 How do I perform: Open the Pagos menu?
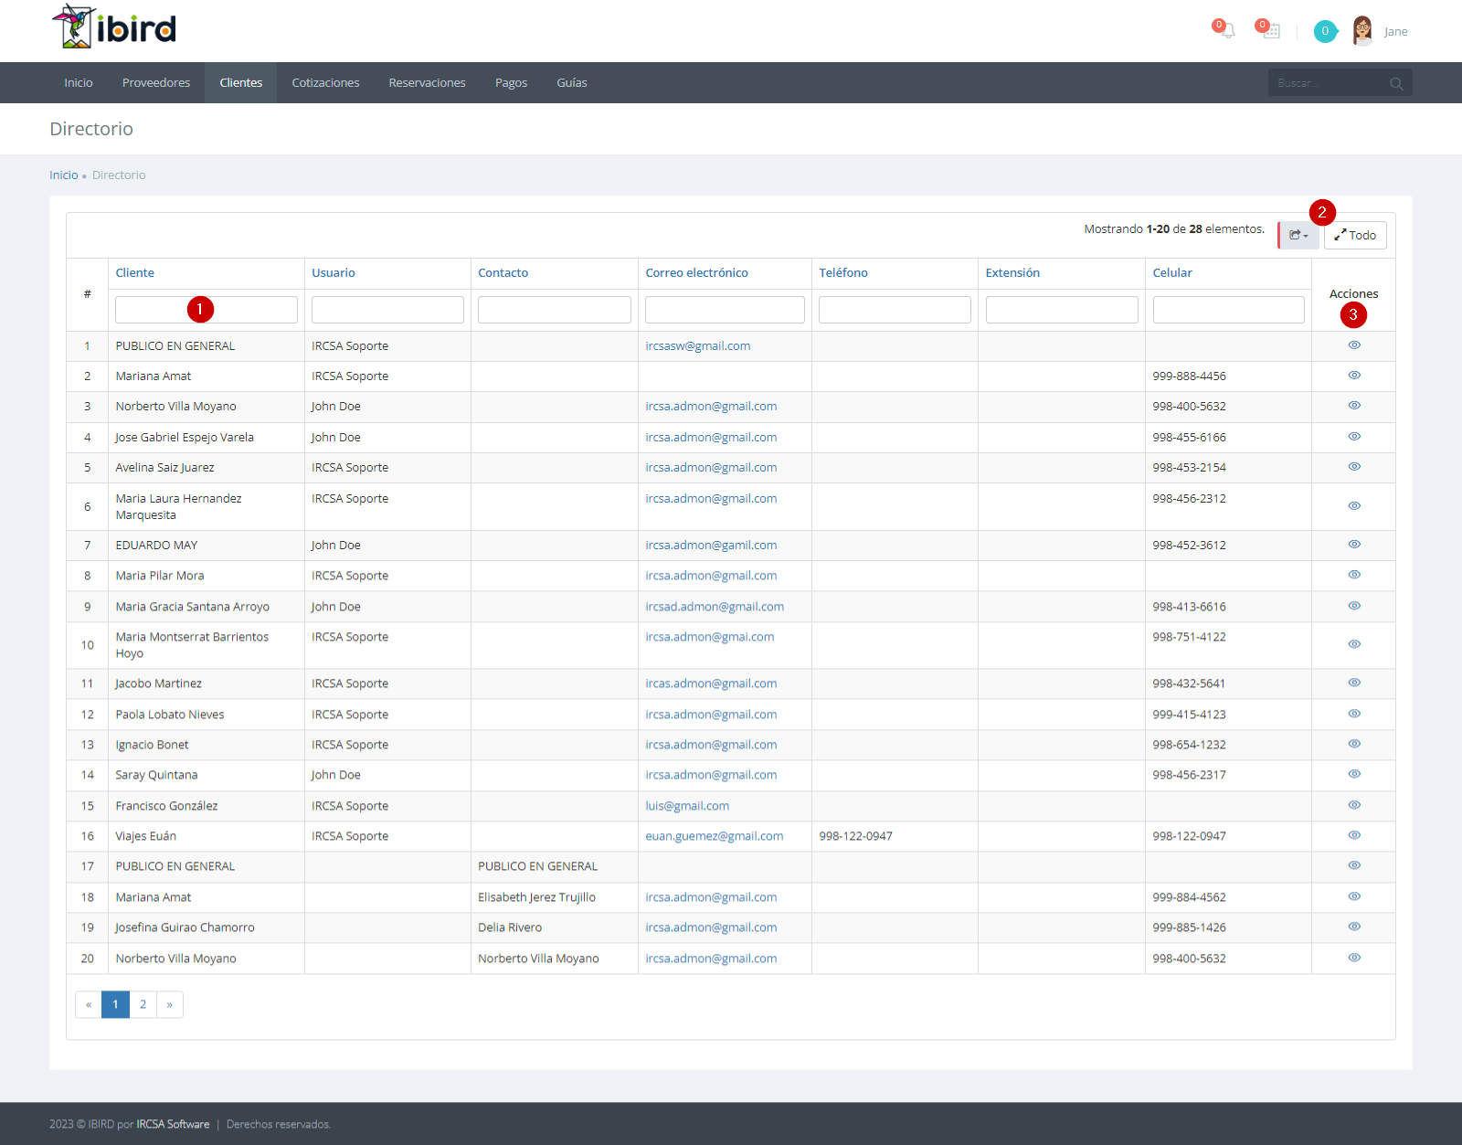coord(511,83)
